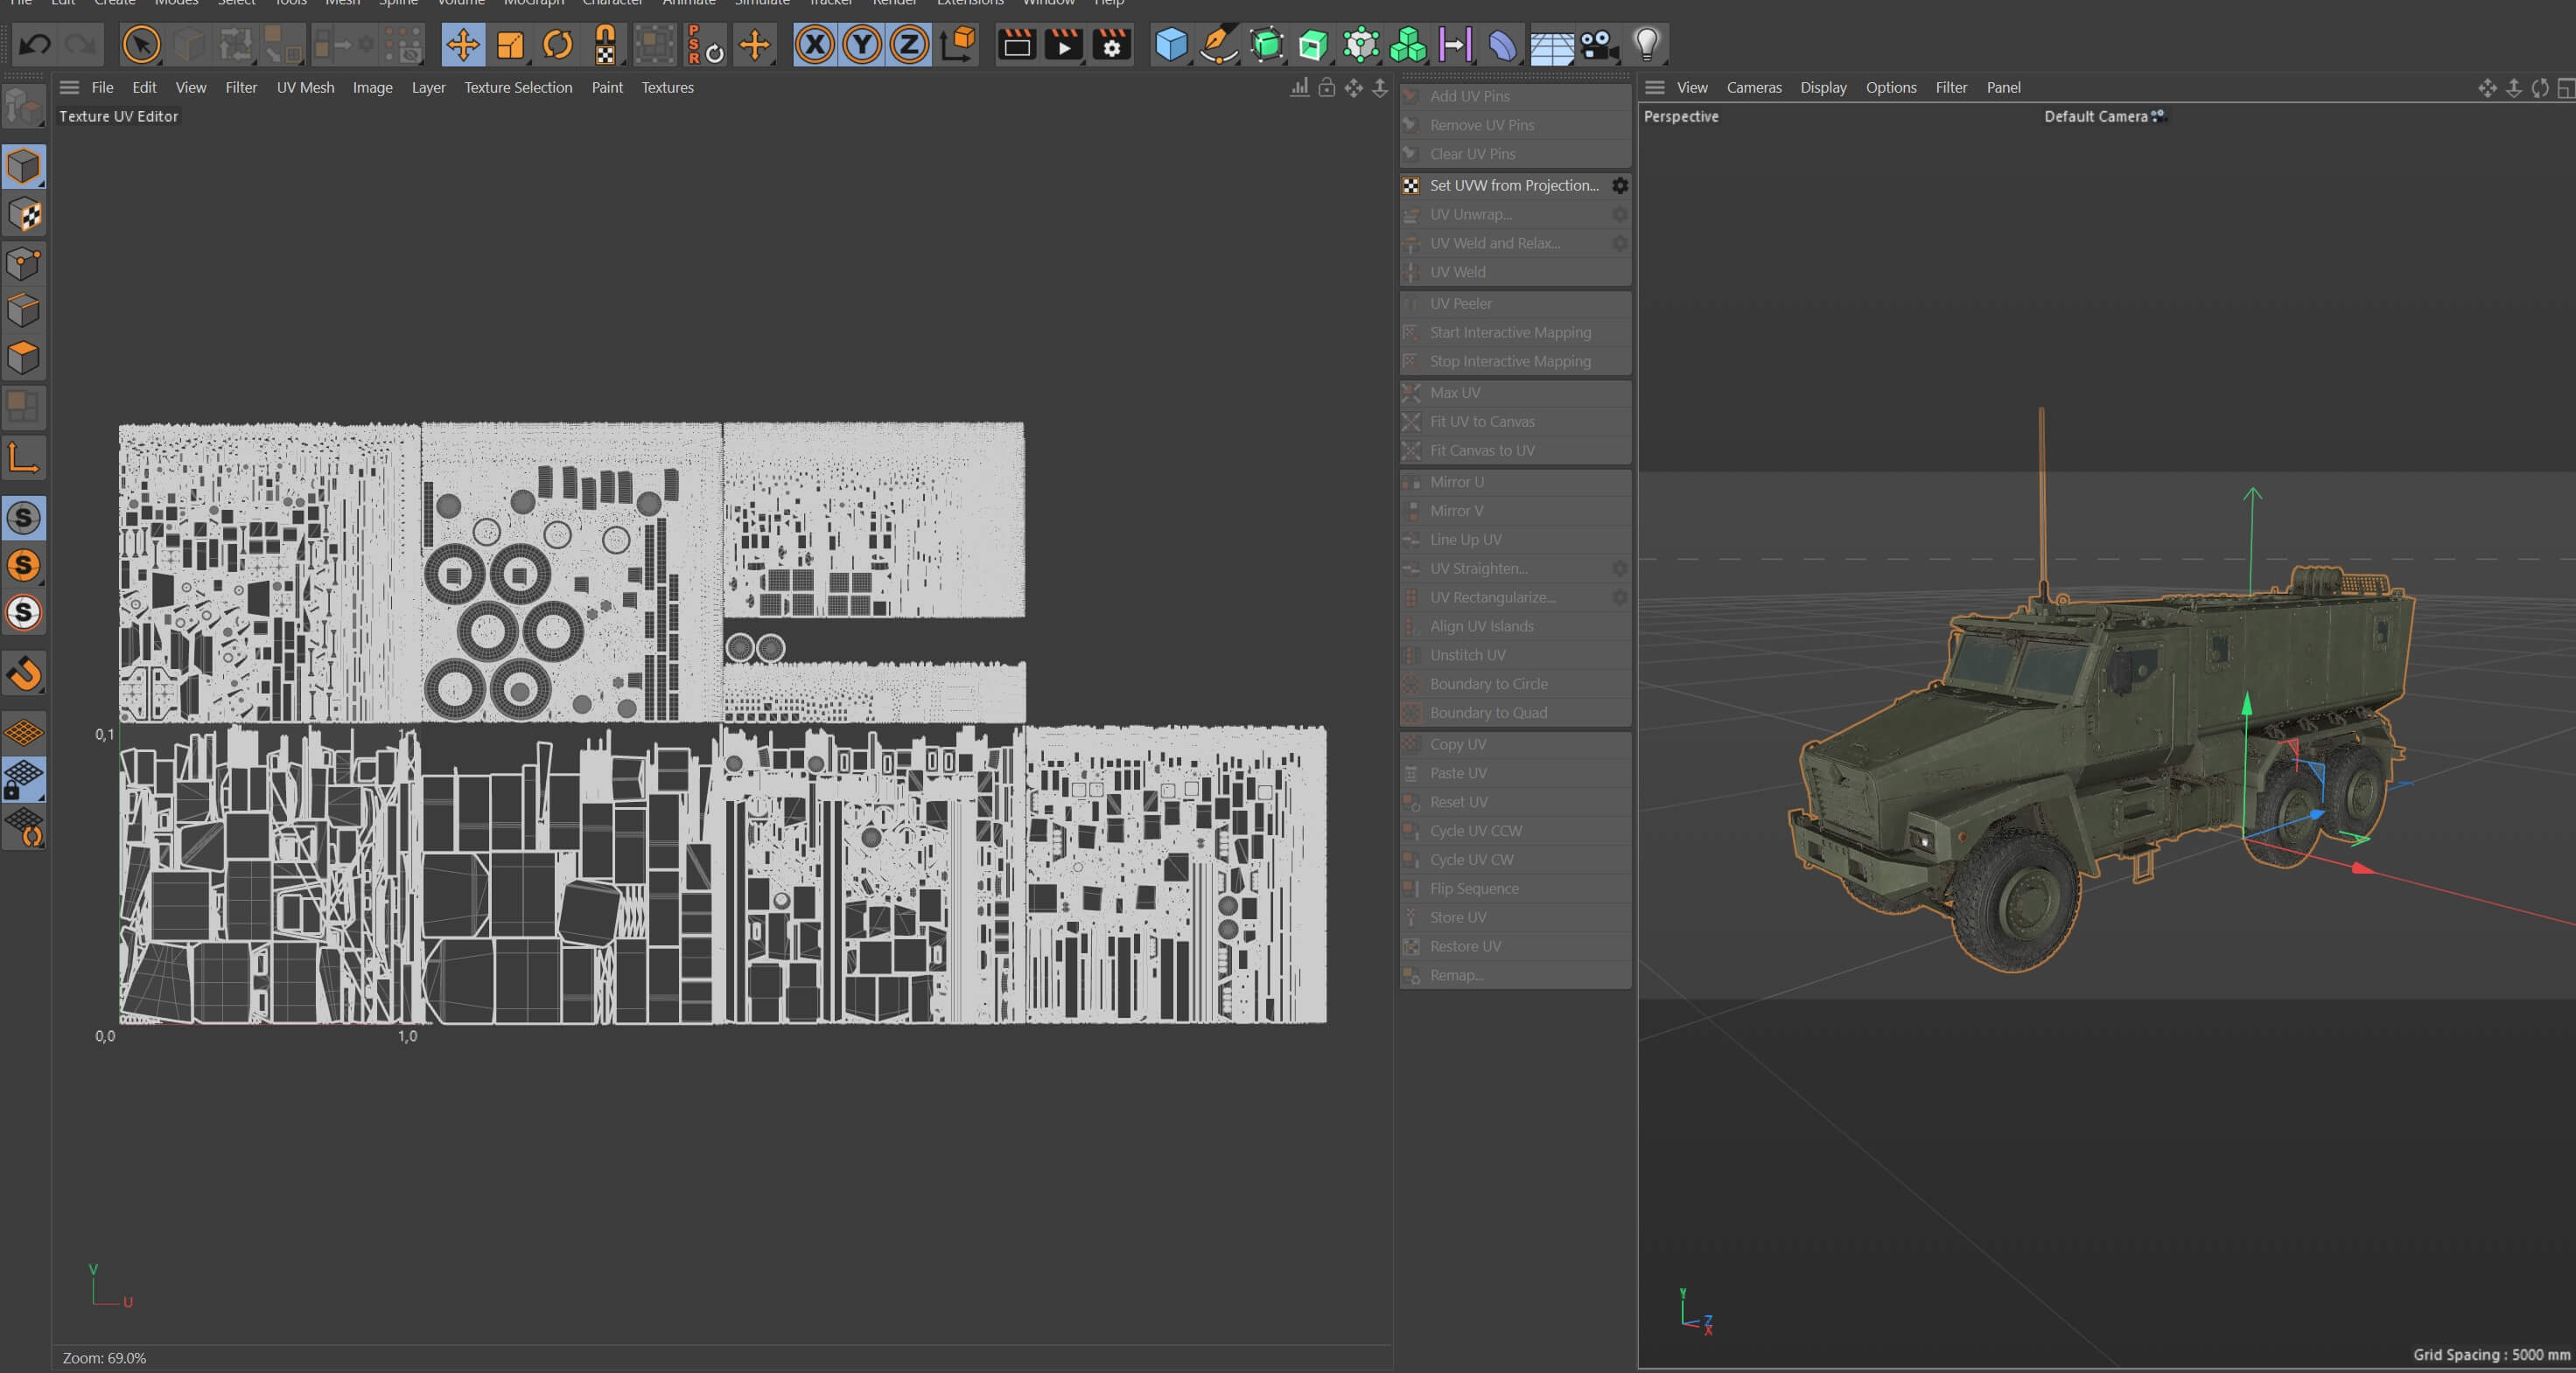
Task: Open Set UVW from Projection settings gear
Action: tap(1620, 186)
